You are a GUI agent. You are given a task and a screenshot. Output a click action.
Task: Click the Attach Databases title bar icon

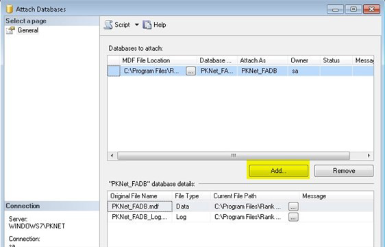[x=10, y=9]
